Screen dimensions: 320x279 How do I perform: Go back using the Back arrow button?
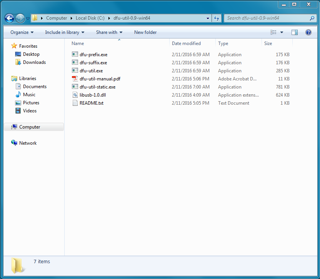pos(9,18)
